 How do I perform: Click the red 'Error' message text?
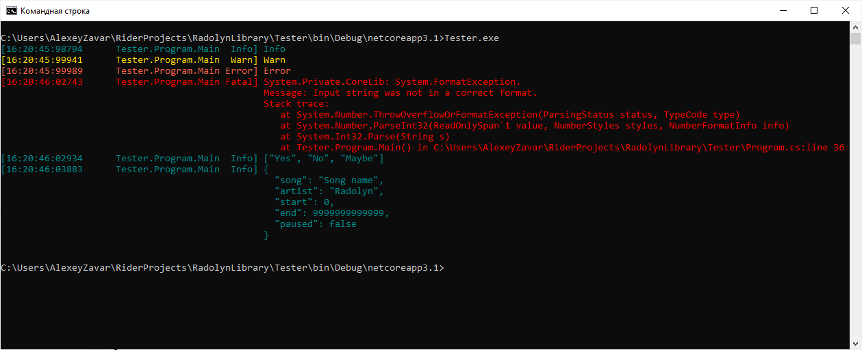277,71
